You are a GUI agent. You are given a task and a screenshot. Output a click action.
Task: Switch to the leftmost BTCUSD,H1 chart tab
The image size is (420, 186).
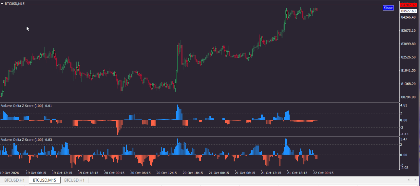coord(15,180)
